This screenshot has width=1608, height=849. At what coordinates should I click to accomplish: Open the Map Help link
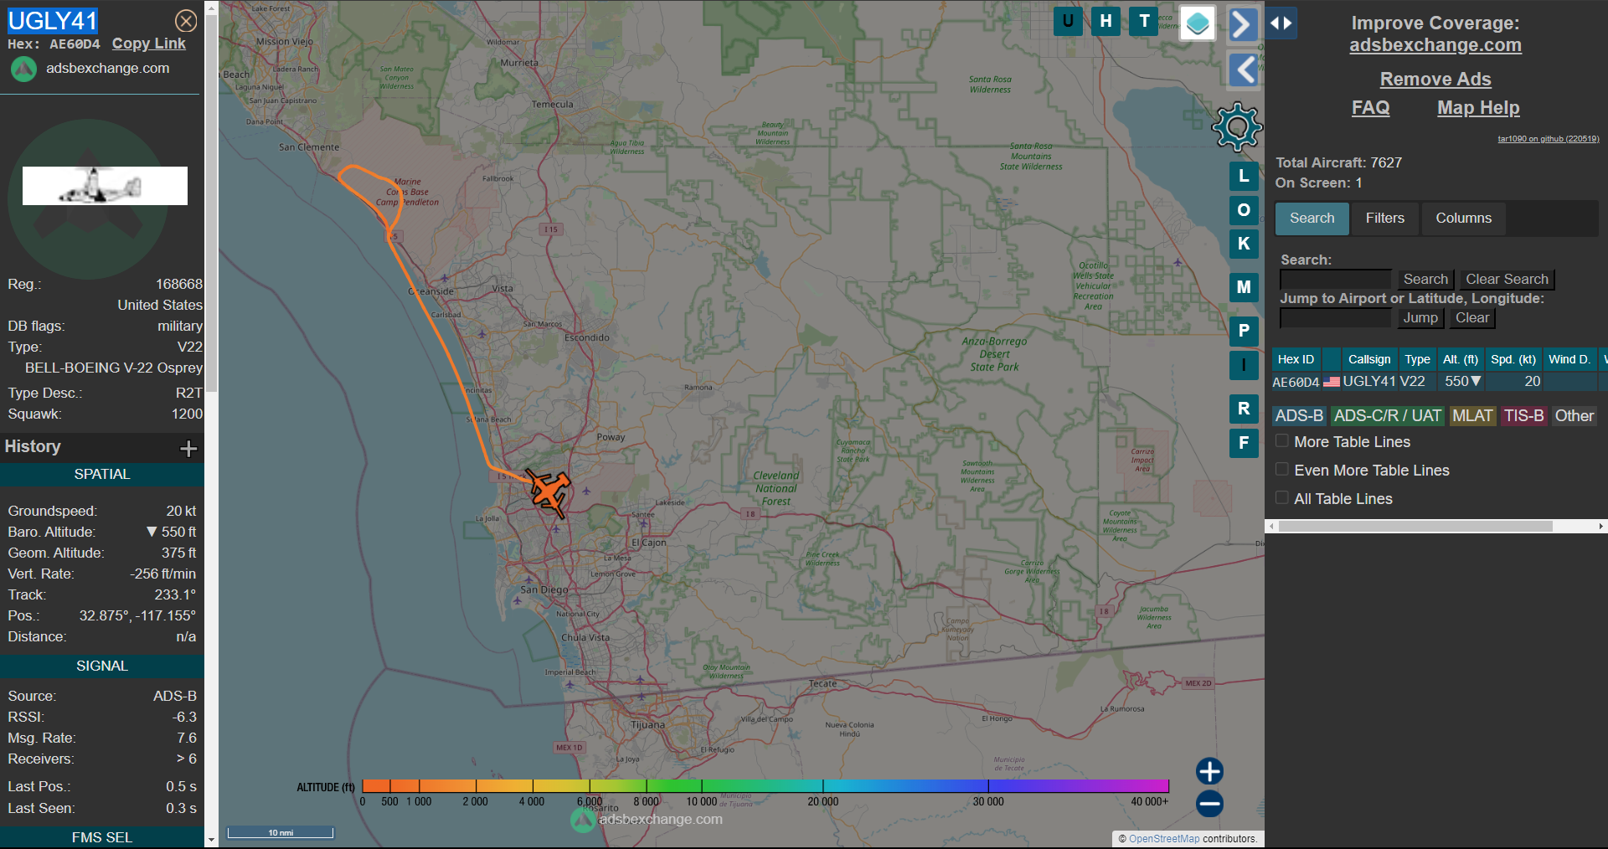1478,107
